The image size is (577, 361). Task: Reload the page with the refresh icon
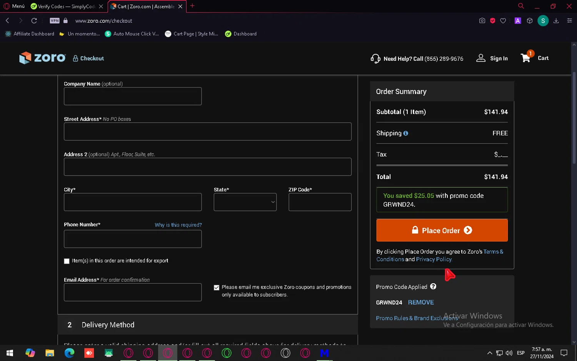pos(34,21)
